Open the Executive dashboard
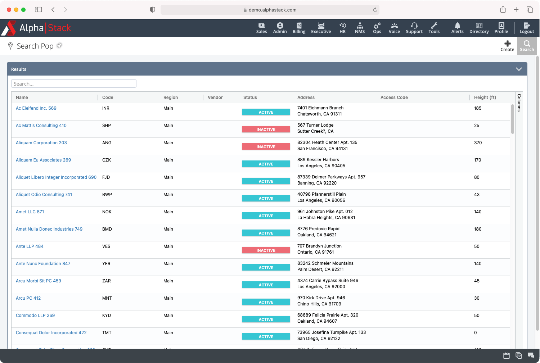This screenshot has width=540, height=363. click(321, 28)
